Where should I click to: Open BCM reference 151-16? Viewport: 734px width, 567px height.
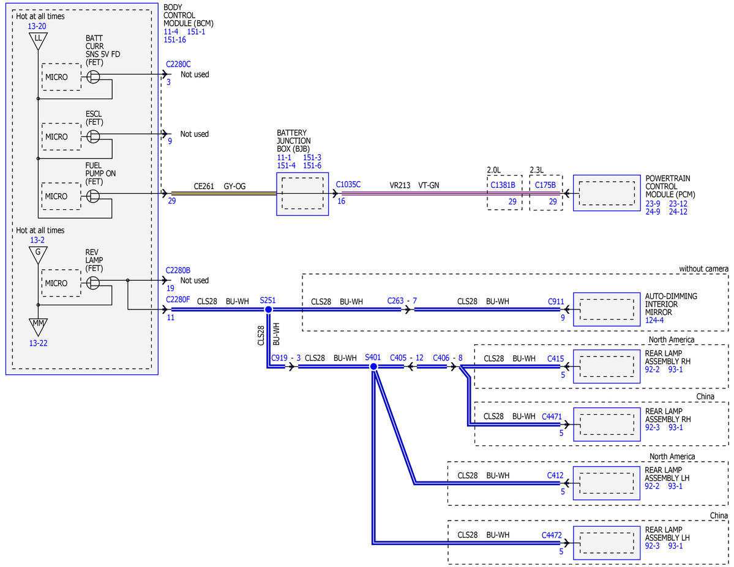click(x=175, y=40)
